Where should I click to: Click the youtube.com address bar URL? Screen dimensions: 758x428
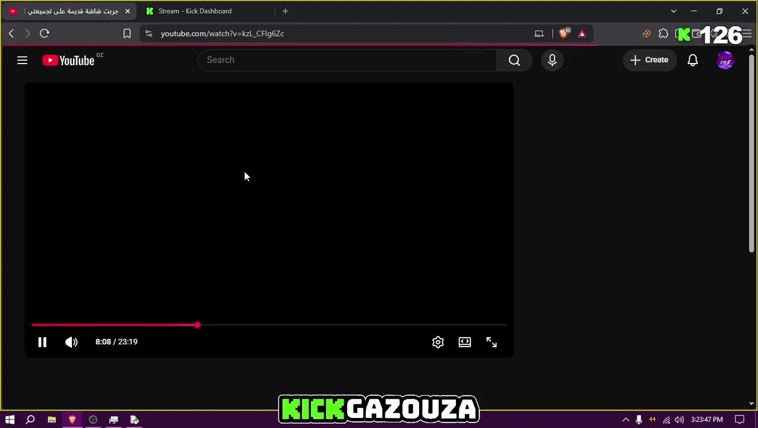point(222,34)
